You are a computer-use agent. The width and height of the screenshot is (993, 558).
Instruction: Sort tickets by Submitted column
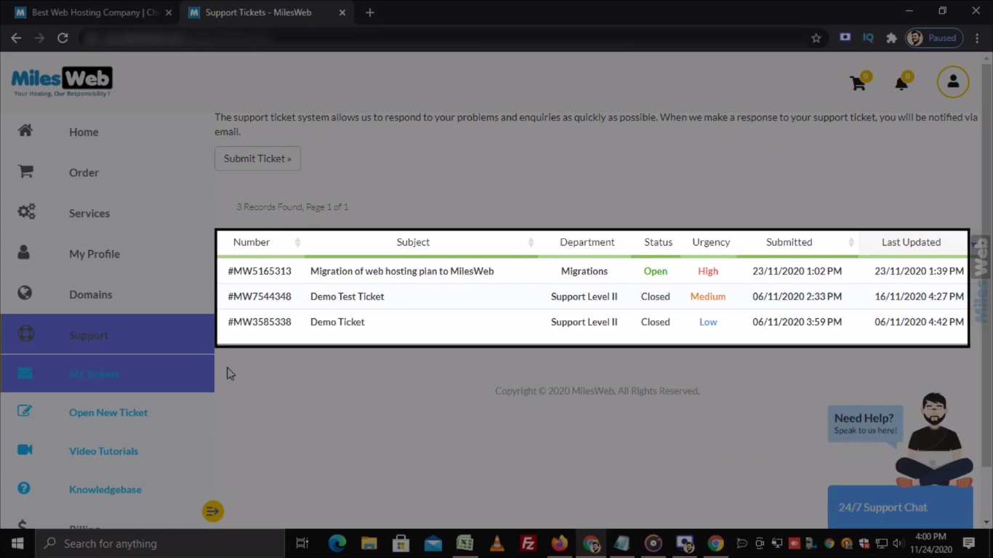point(797,242)
